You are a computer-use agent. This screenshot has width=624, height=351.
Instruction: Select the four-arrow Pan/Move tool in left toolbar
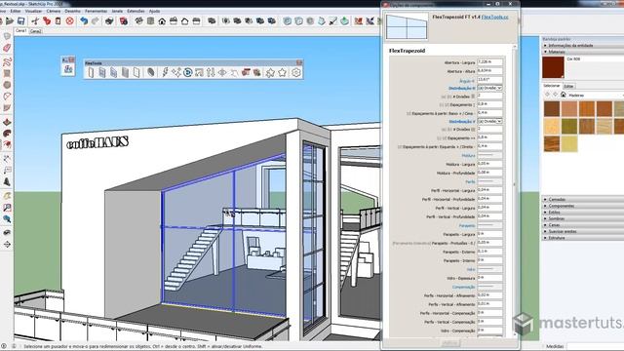(x=7, y=245)
